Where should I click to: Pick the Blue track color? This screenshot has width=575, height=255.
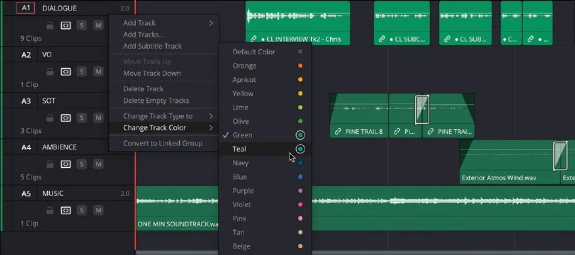coord(265,177)
